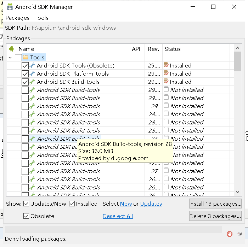Click the loading progress bar
Screen dimensions: 248x247
[114, 229]
